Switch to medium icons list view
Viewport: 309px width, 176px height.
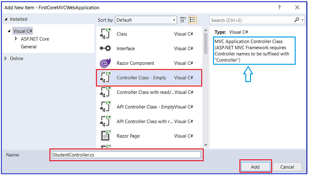pyautogui.click(x=193, y=20)
